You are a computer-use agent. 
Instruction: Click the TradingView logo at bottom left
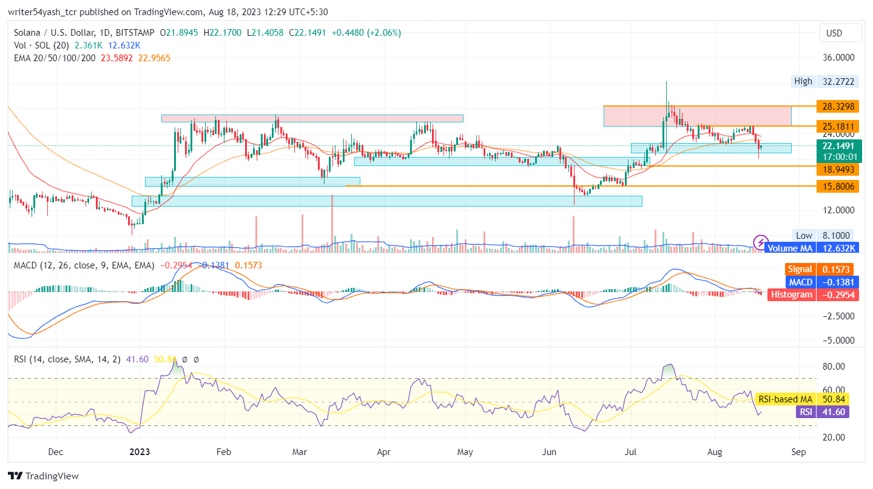[43, 476]
